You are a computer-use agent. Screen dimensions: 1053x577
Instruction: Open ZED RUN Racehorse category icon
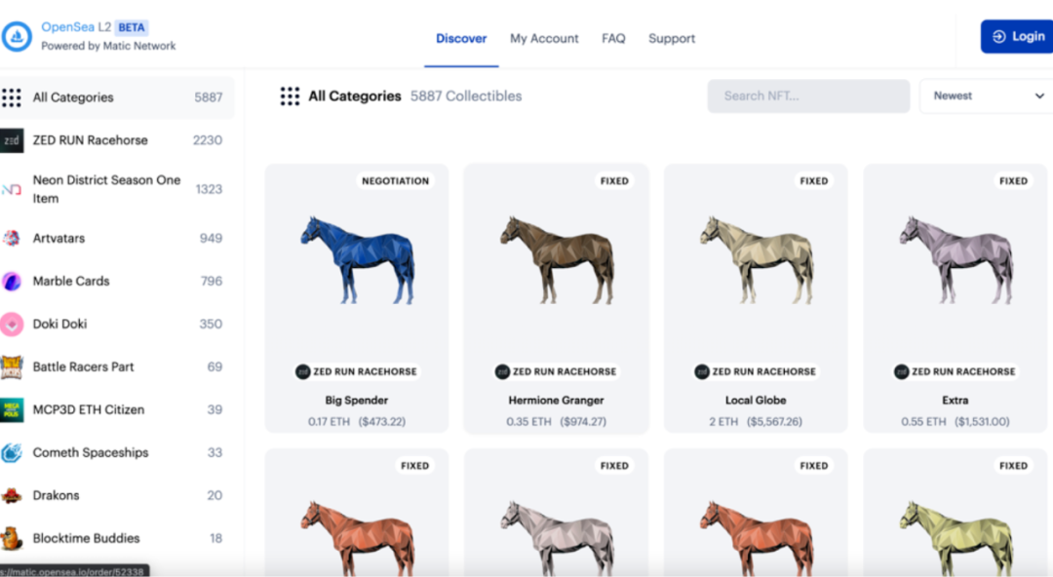coord(12,140)
